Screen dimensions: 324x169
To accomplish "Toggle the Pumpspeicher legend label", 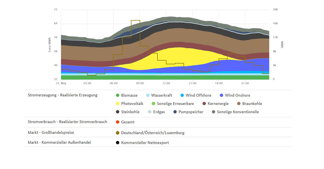I will (191, 112).
